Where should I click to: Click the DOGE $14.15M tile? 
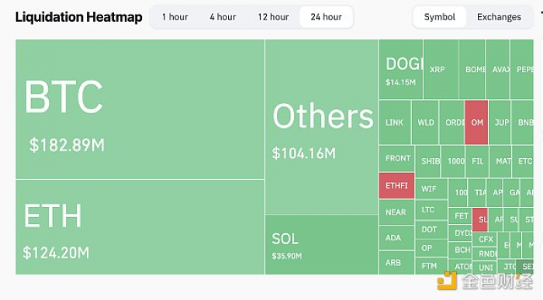point(401,69)
